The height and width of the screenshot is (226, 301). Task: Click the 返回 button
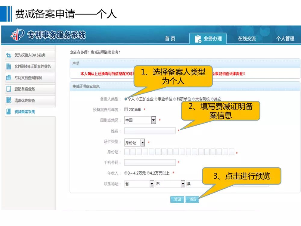[x=177, y=199]
